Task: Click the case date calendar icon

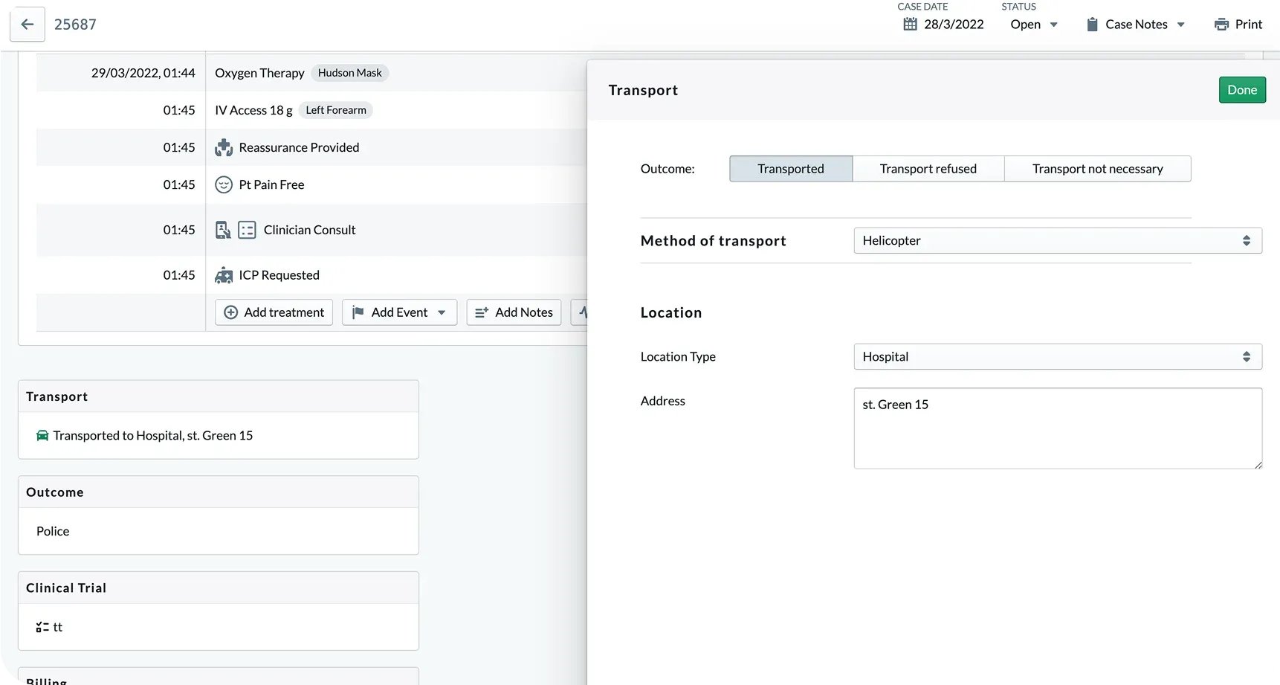Action: [x=910, y=25]
